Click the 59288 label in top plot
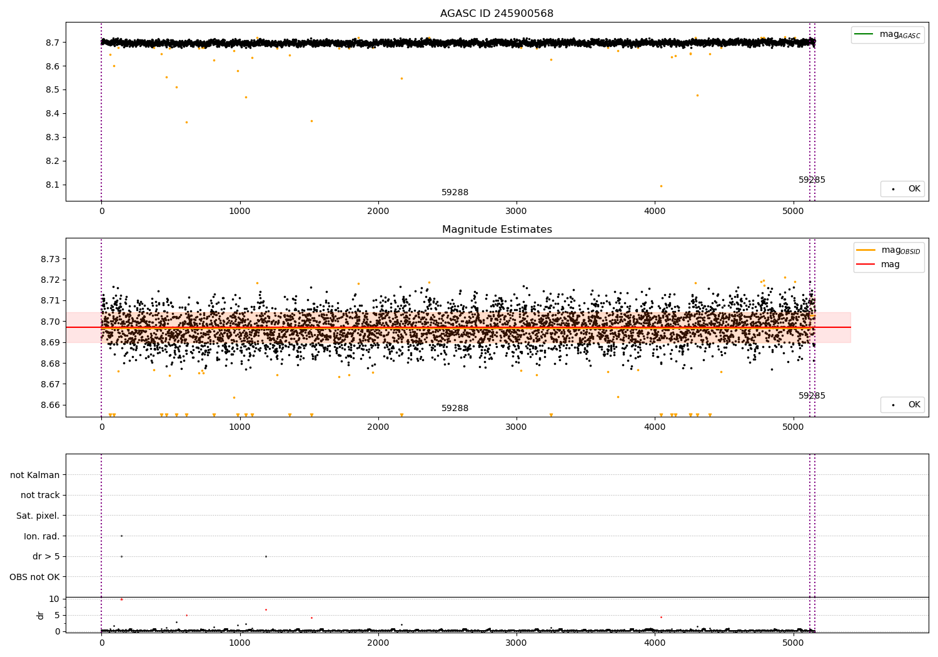The width and height of the screenshot is (938, 657). 455,193
